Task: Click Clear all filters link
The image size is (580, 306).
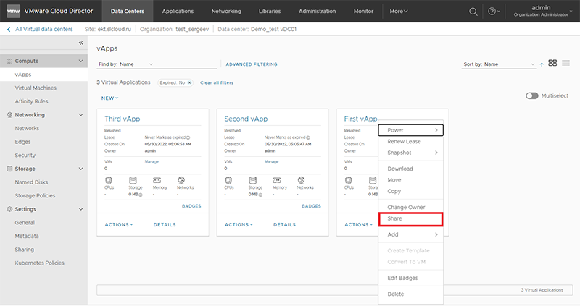Action: tap(217, 82)
